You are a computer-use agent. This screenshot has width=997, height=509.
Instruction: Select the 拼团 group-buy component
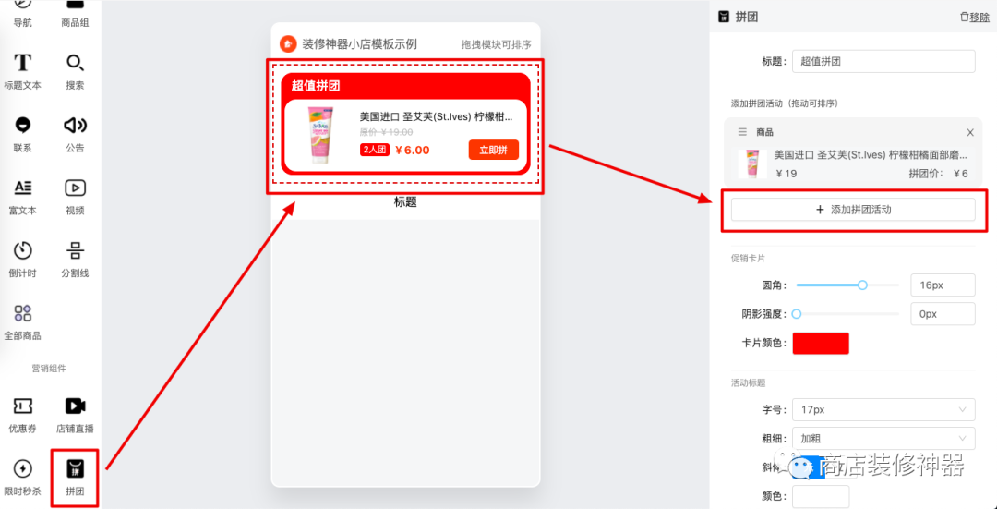tap(75, 478)
